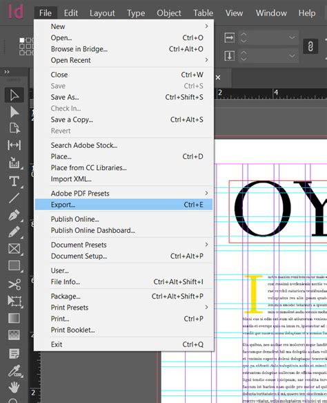
Task: Choose File Info...
Action: click(124, 282)
